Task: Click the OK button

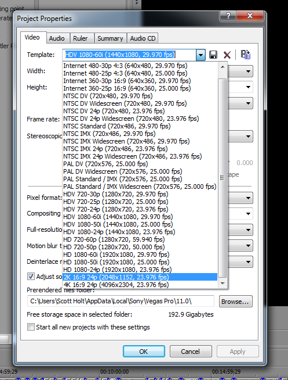Action: tap(144, 352)
